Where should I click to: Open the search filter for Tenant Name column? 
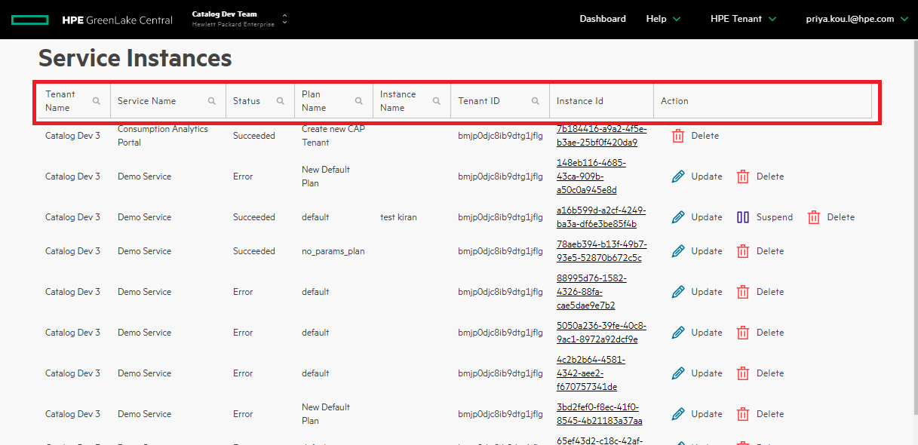(x=97, y=100)
